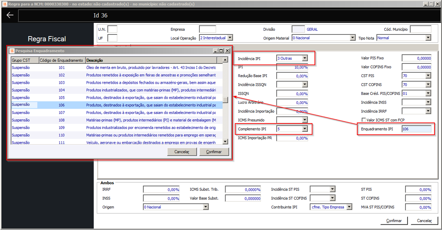Click the GERAL division link text
Screen dimensions: 442x230
[x=312, y=29]
